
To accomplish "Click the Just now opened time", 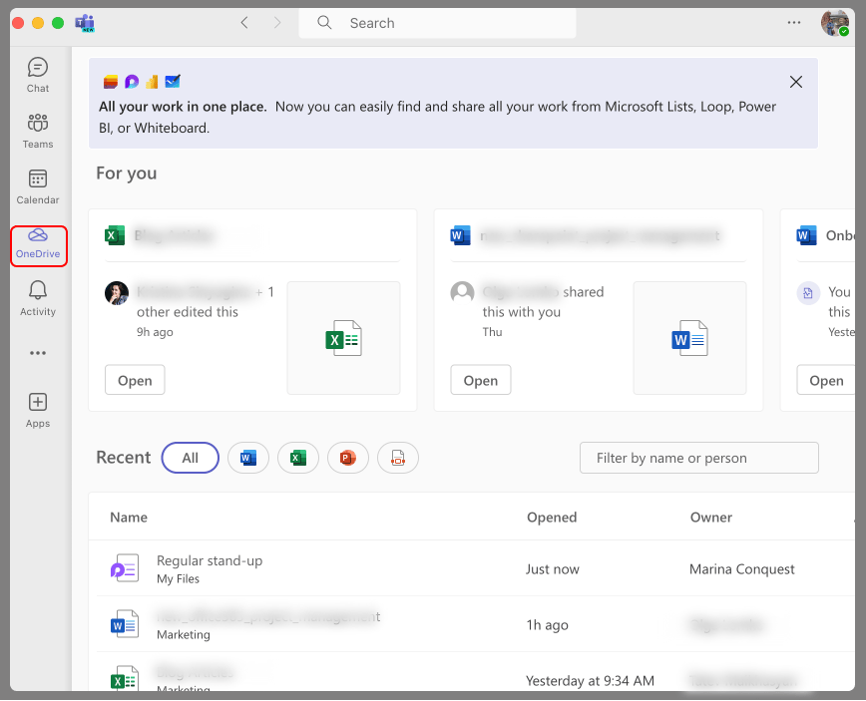I will [553, 569].
